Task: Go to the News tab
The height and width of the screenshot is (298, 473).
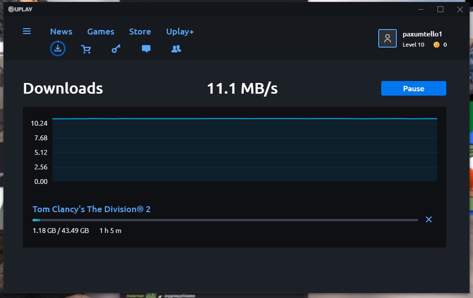Action: pyautogui.click(x=61, y=32)
